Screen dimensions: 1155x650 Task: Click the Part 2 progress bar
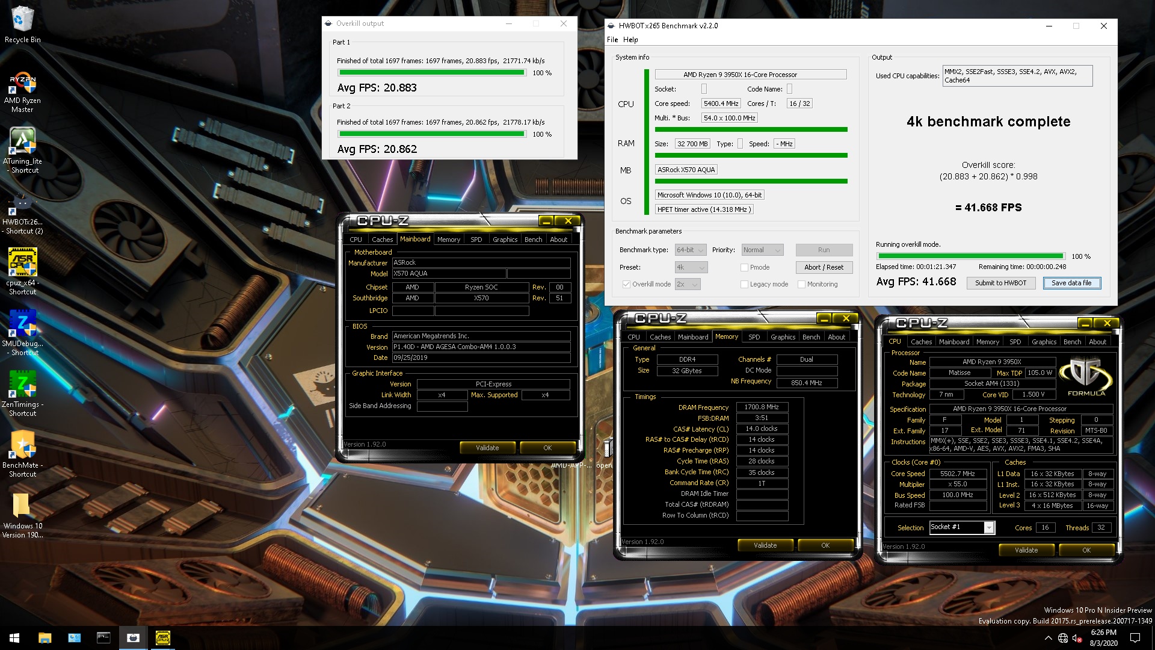pyautogui.click(x=431, y=134)
